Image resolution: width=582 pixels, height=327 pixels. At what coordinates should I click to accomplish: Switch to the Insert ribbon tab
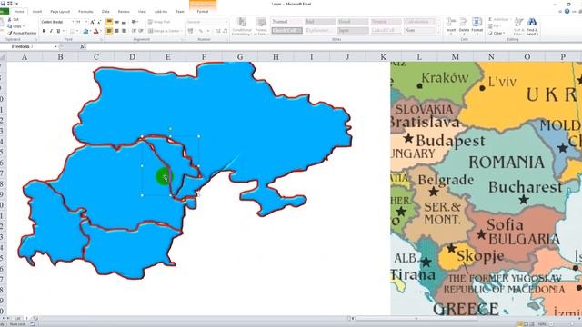(37, 12)
